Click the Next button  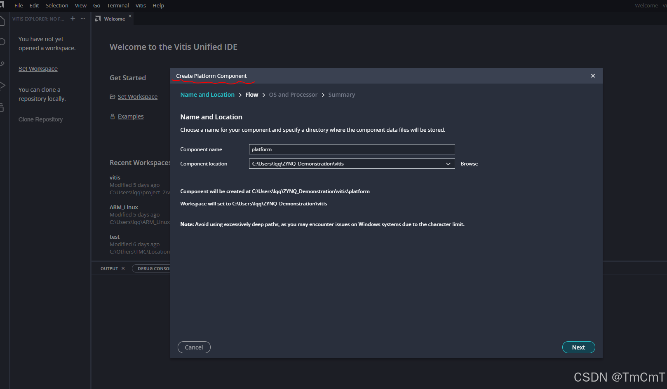tap(578, 347)
